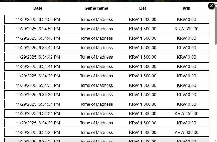
Task: Select the 6:34:45 PM history row
Action: click(107, 38)
